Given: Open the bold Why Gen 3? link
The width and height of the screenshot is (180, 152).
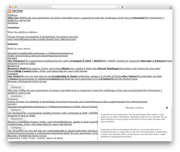Looking at the screenshot, I should click(x=15, y=18).
